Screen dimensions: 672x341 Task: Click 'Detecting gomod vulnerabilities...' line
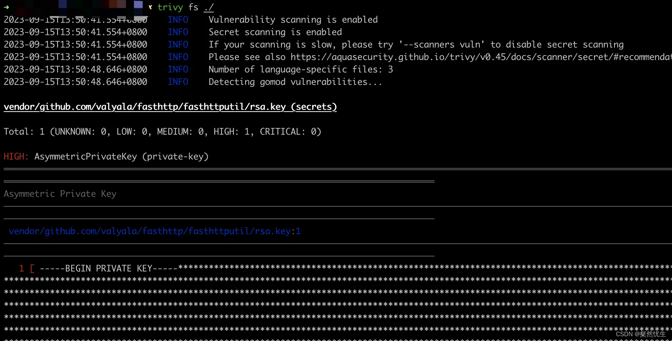[x=295, y=82]
